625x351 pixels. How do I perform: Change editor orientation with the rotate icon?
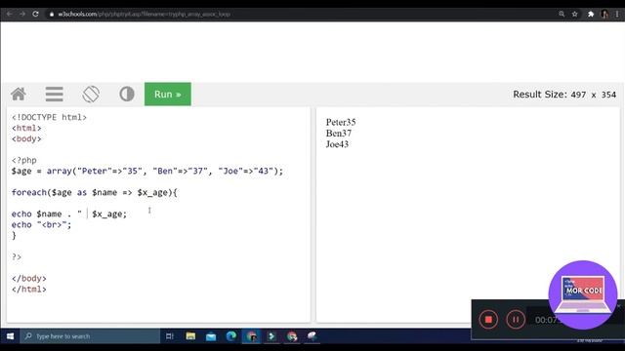[x=91, y=95]
